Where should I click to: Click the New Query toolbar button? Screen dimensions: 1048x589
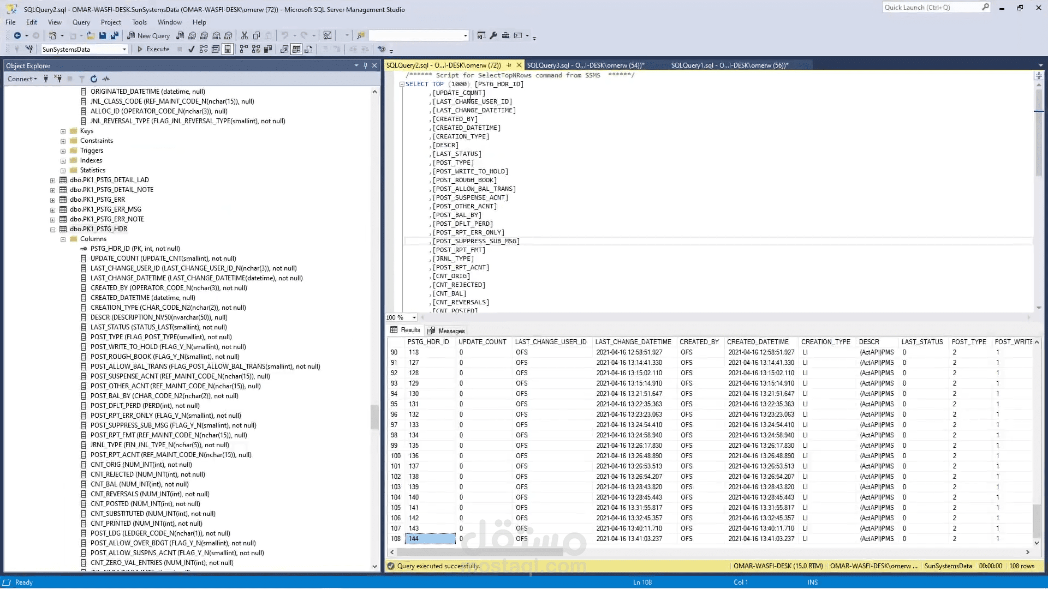coord(148,35)
